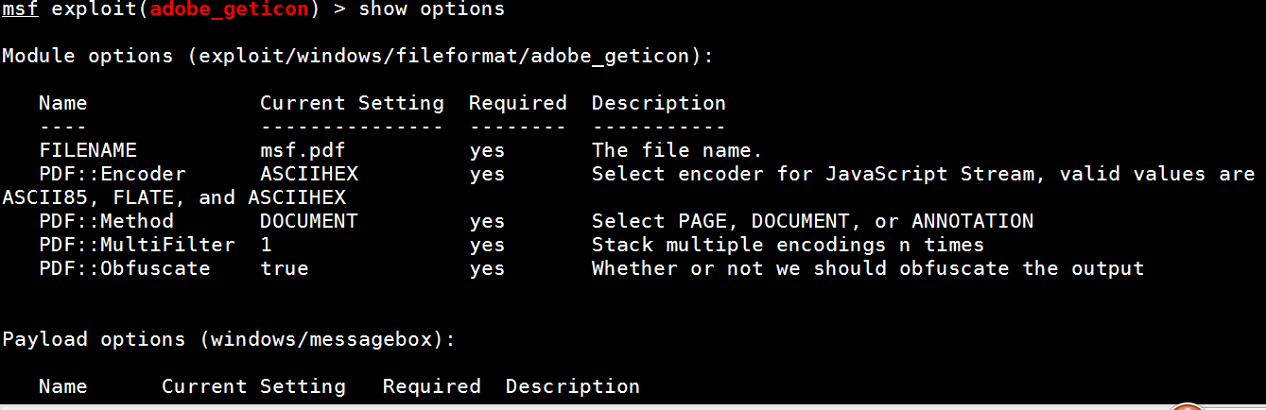1266x410 pixels.
Task: Click the Required column header in module options
Action: point(517,103)
